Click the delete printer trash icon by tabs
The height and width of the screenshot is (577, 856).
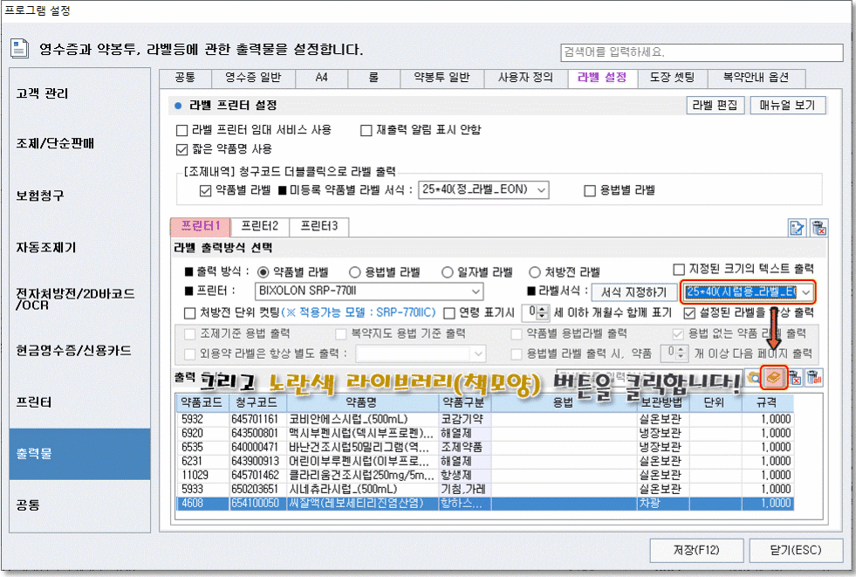tap(818, 229)
